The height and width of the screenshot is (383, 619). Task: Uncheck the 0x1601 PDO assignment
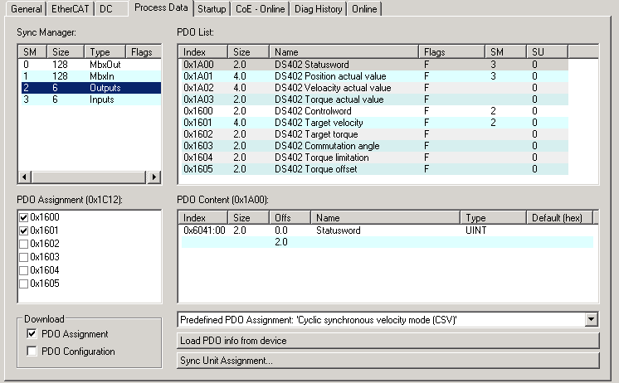[24, 230]
